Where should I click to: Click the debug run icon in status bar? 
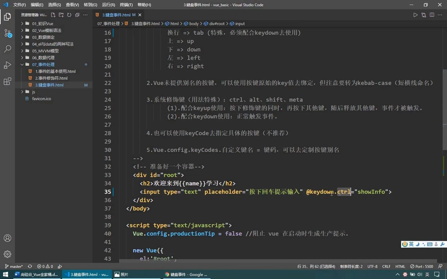click(60, 266)
